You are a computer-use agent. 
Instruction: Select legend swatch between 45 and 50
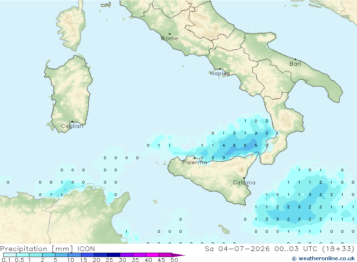(x=165, y=255)
